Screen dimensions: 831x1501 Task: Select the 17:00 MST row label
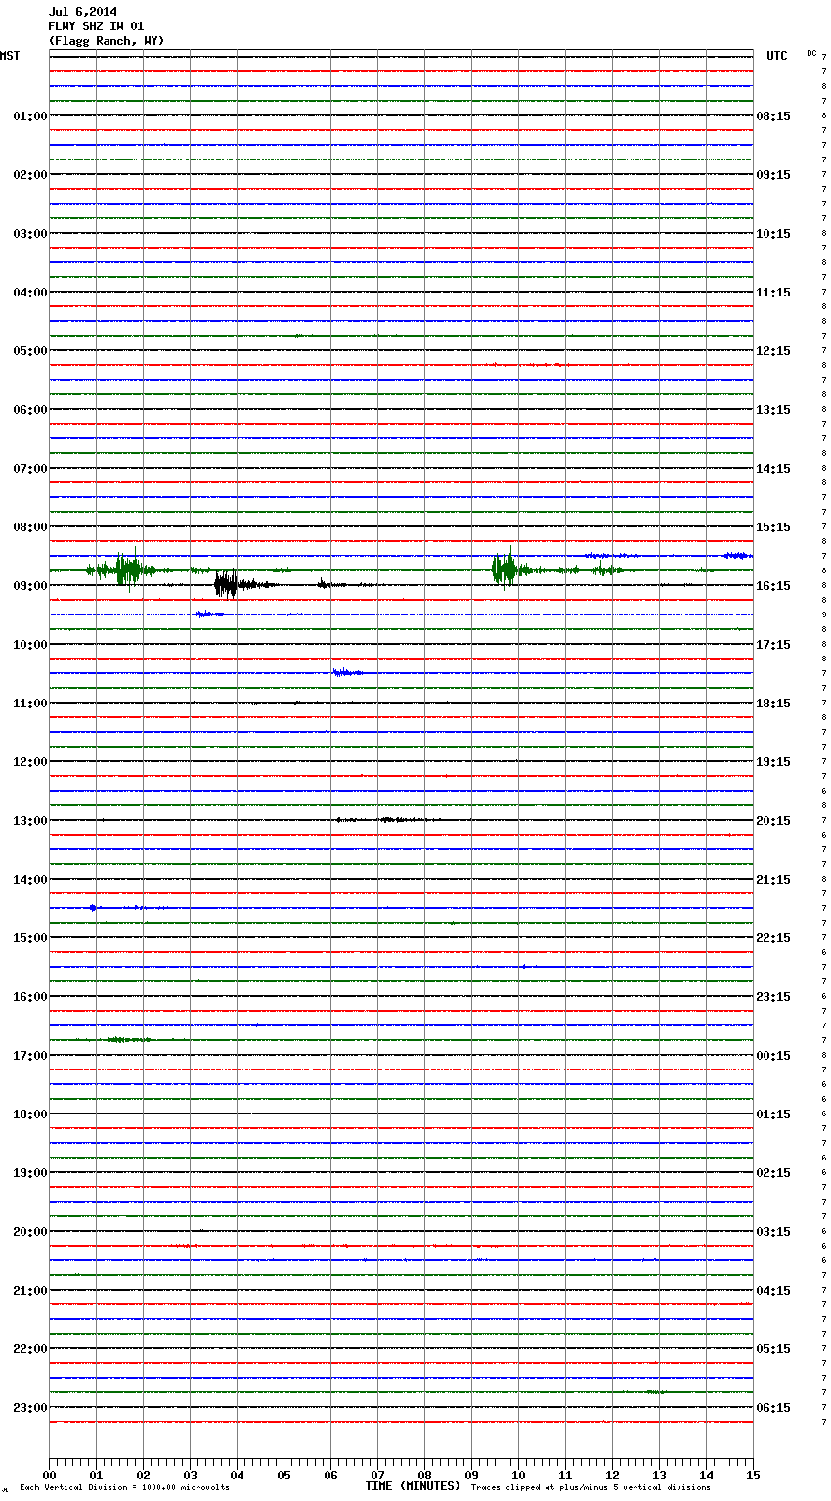click(30, 1056)
